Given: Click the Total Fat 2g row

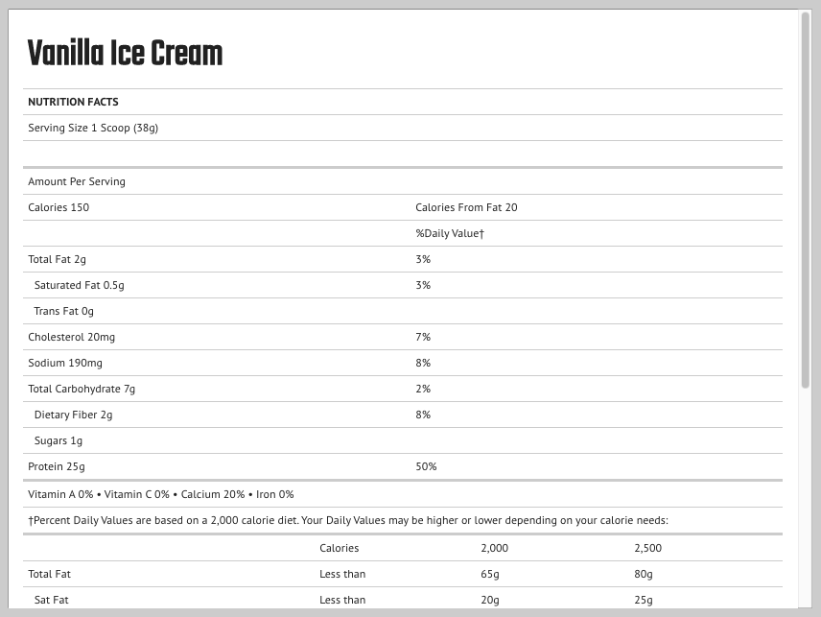Looking at the screenshot, I should 57,259.
